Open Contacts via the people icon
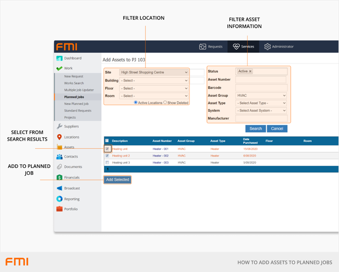This screenshot has width=339, height=272. 59,156
